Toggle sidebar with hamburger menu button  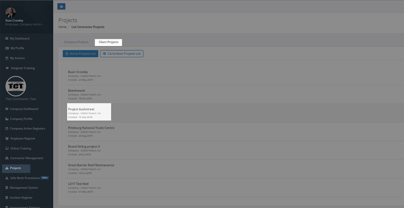[61, 7]
